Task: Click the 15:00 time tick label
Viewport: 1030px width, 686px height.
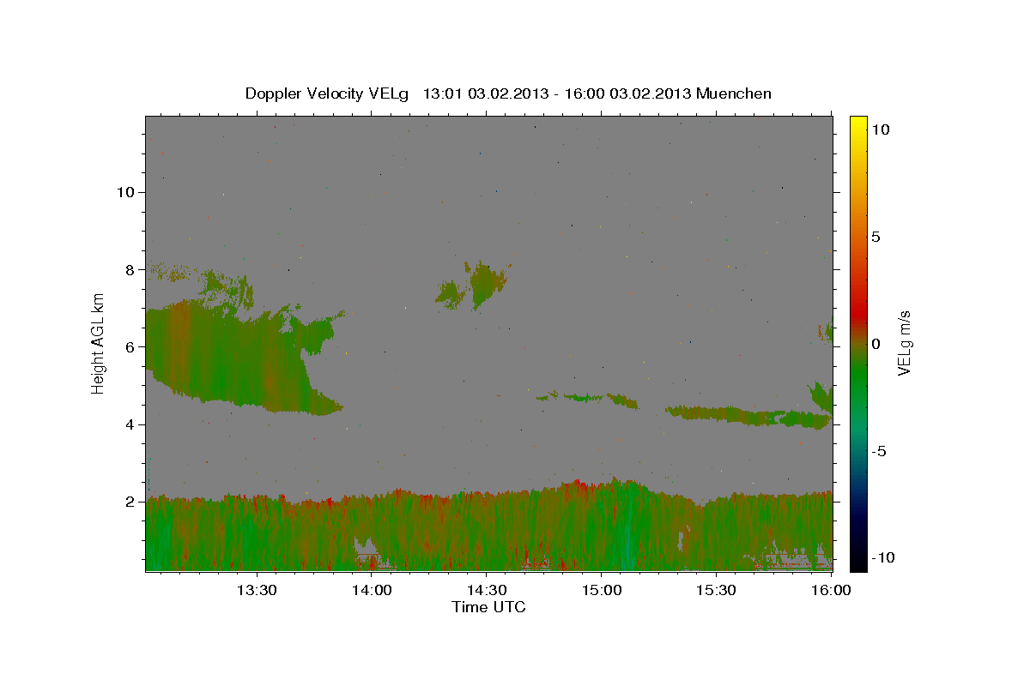Action: [601, 591]
